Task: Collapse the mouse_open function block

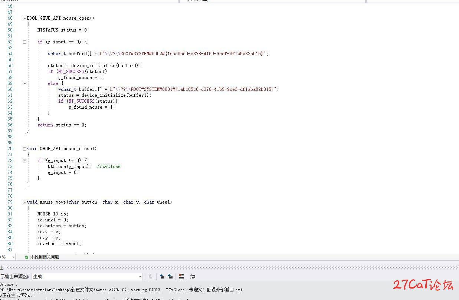Action: point(24,18)
